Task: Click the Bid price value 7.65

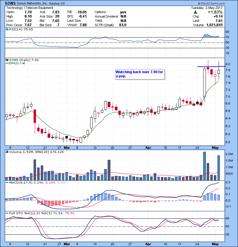Action: click(x=56, y=21)
